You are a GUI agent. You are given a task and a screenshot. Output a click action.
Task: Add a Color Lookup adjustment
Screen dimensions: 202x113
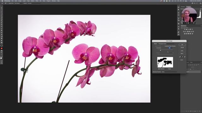(x=193, y=31)
